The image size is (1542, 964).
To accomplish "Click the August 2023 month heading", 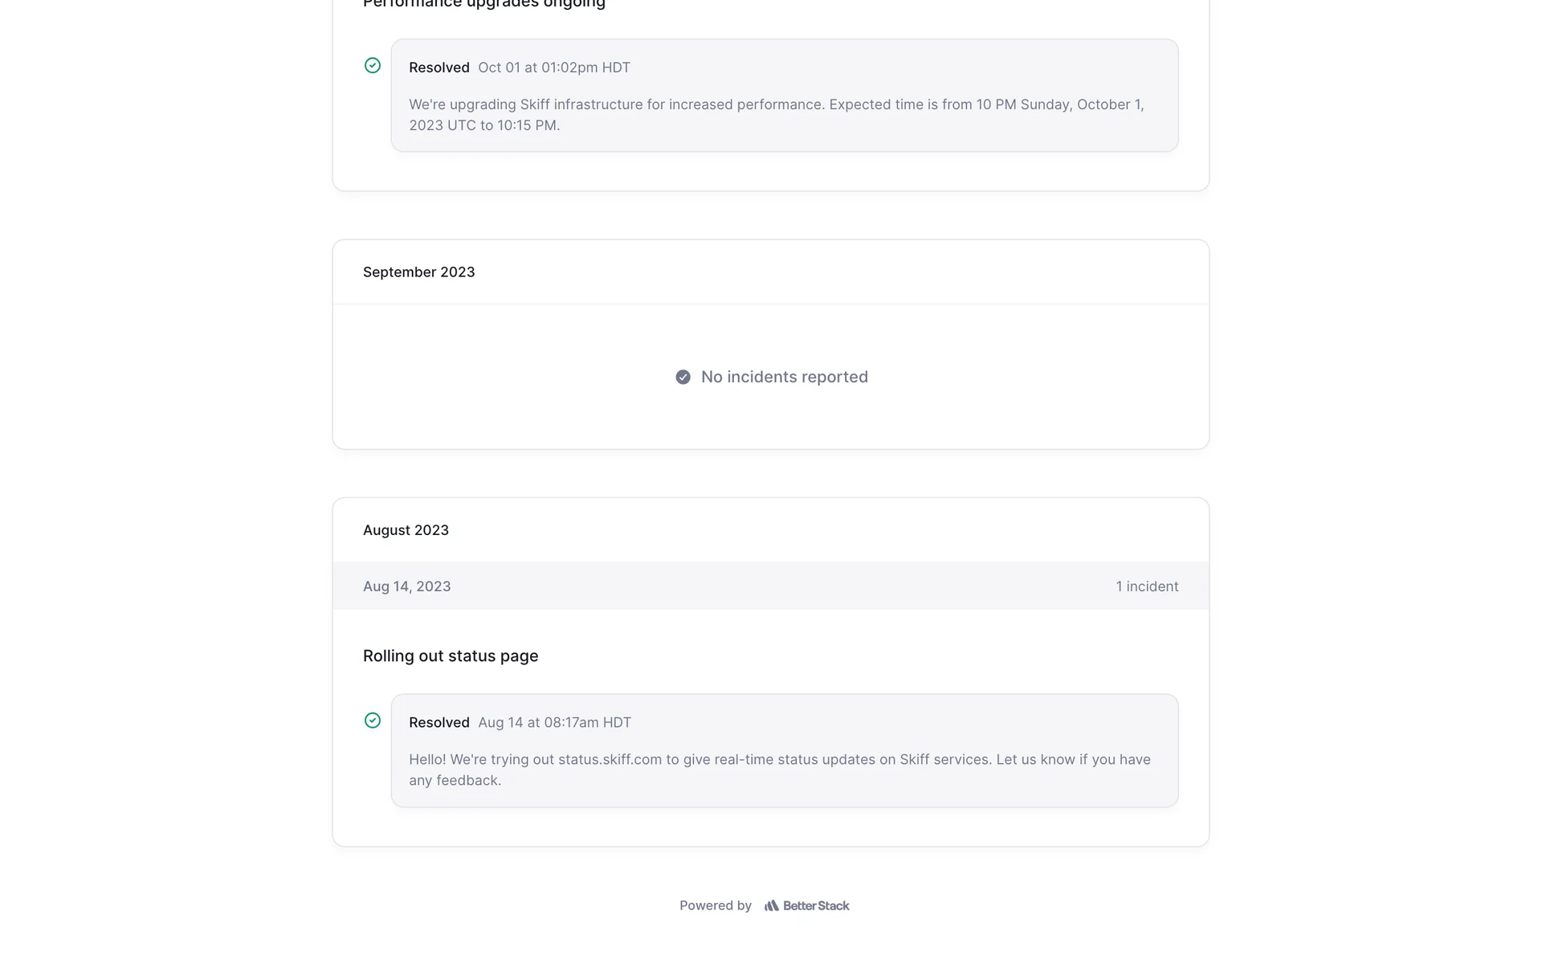I will 406,530.
